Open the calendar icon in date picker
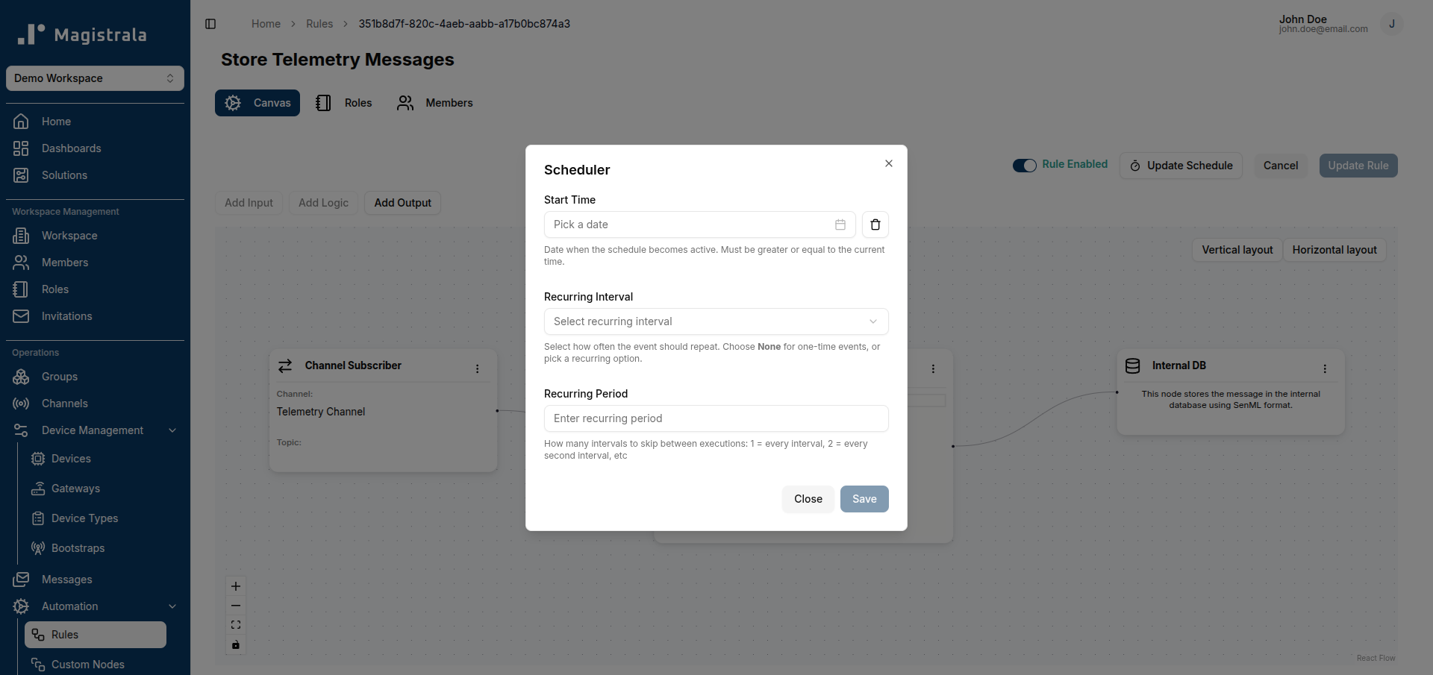The height and width of the screenshot is (675, 1433). pyautogui.click(x=840, y=225)
